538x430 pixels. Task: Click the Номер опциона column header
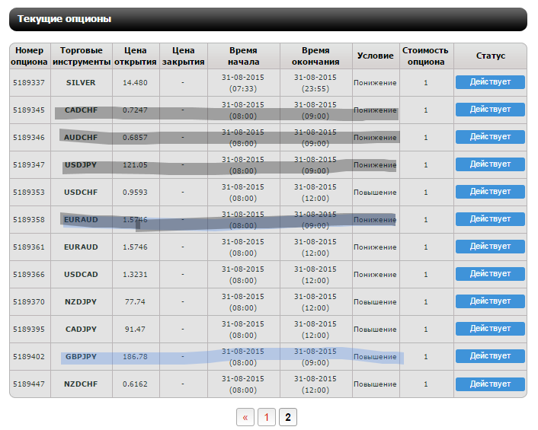(30, 56)
